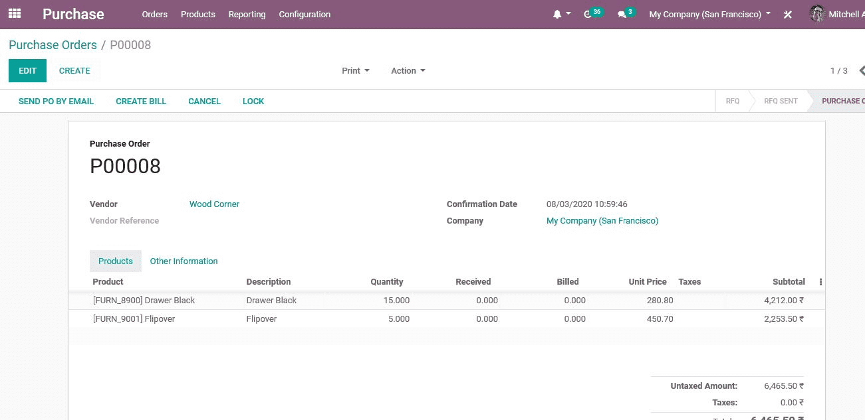Click subtotal 4,212.00 cell

[x=784, y=301]
